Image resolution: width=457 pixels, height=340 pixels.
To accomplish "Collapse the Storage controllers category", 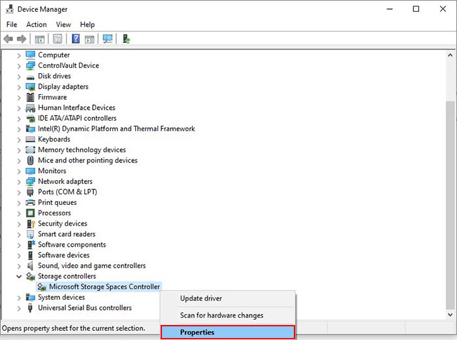I will click(19, 276).
